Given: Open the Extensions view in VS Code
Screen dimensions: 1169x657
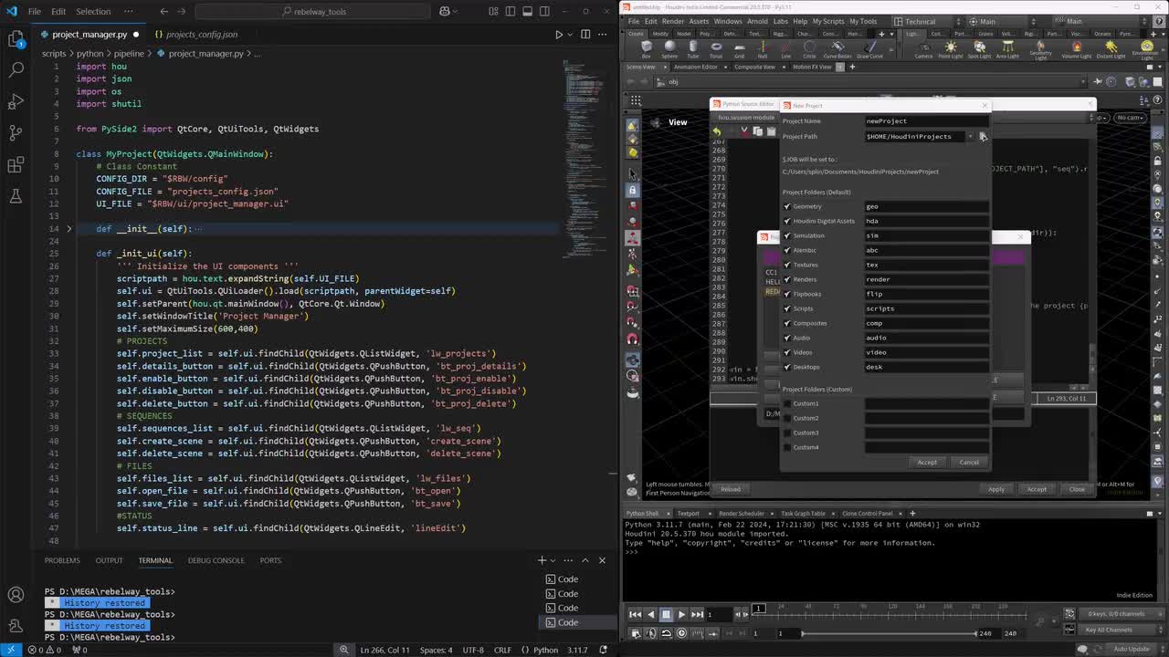Looking at the screenshot, I should click(16, 164).
